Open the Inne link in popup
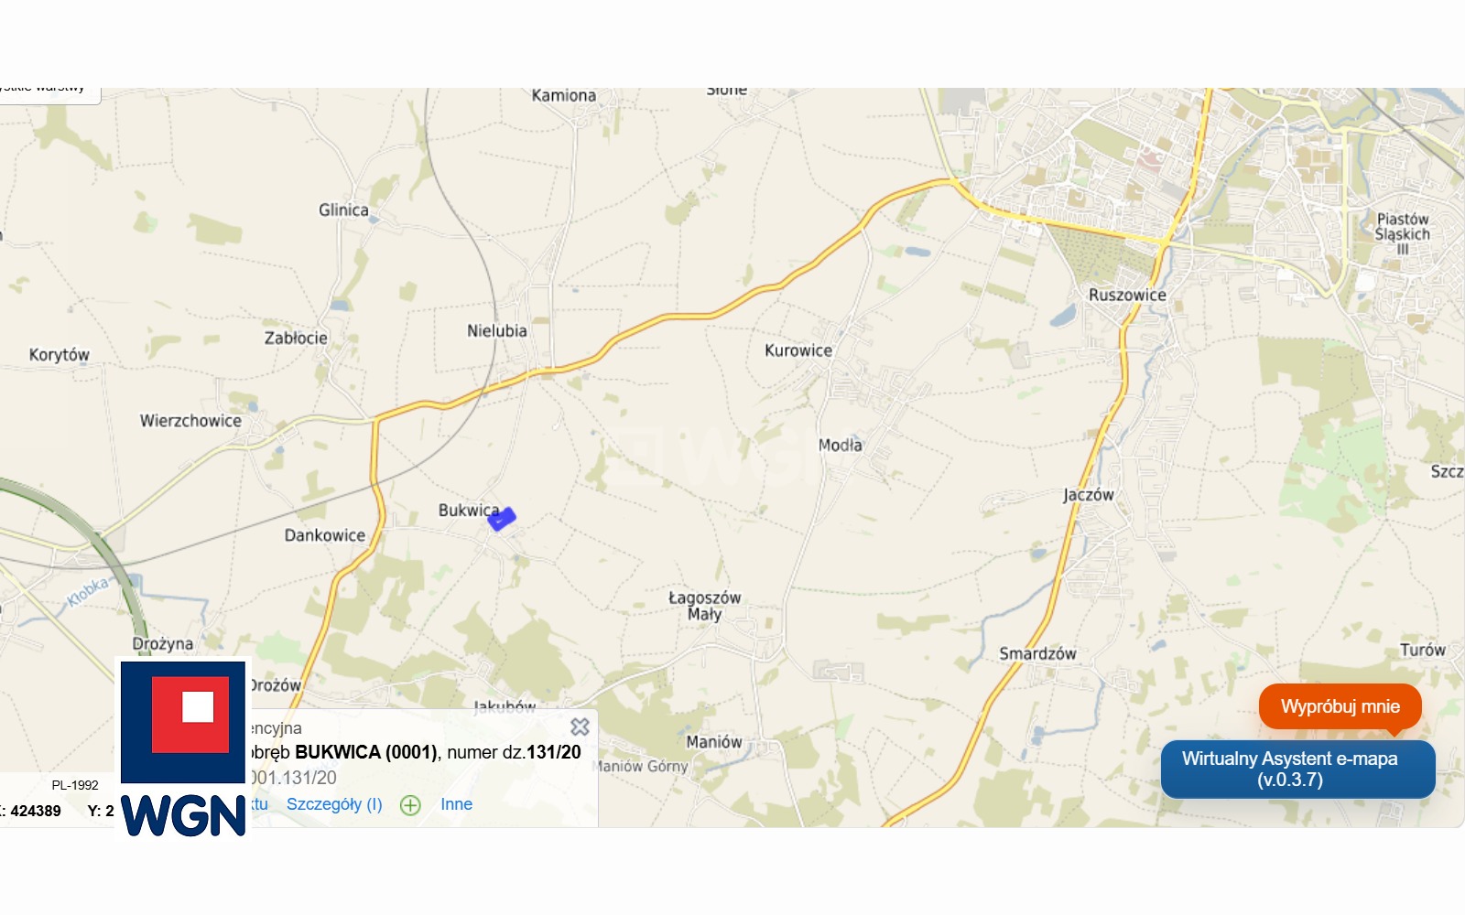Viewport: 1465px width, 915px height. point(456,804)
